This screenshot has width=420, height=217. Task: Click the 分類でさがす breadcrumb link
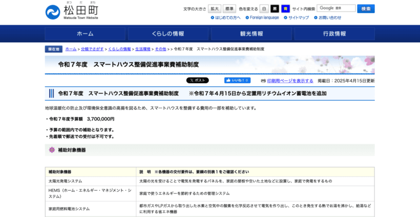(x=92, y=49)
